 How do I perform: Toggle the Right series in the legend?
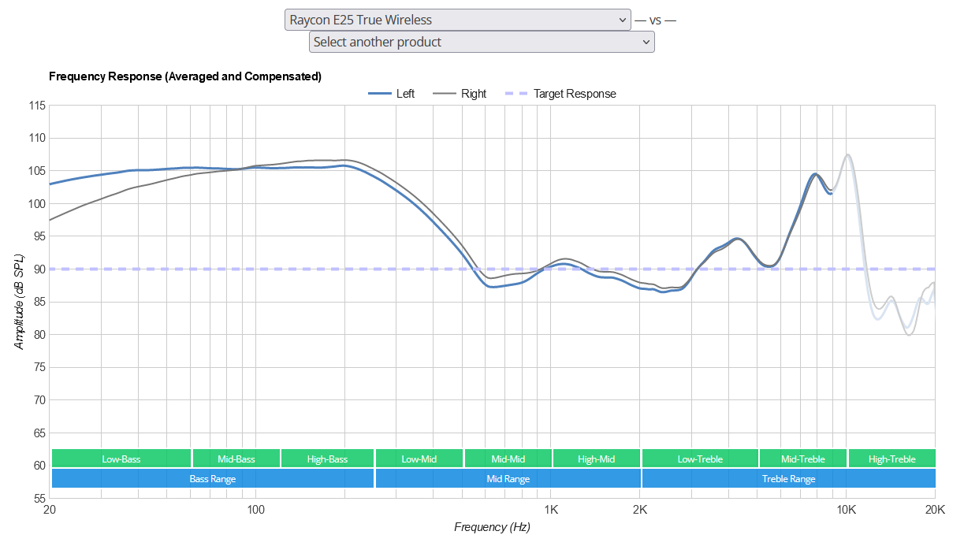pos(460,94)
